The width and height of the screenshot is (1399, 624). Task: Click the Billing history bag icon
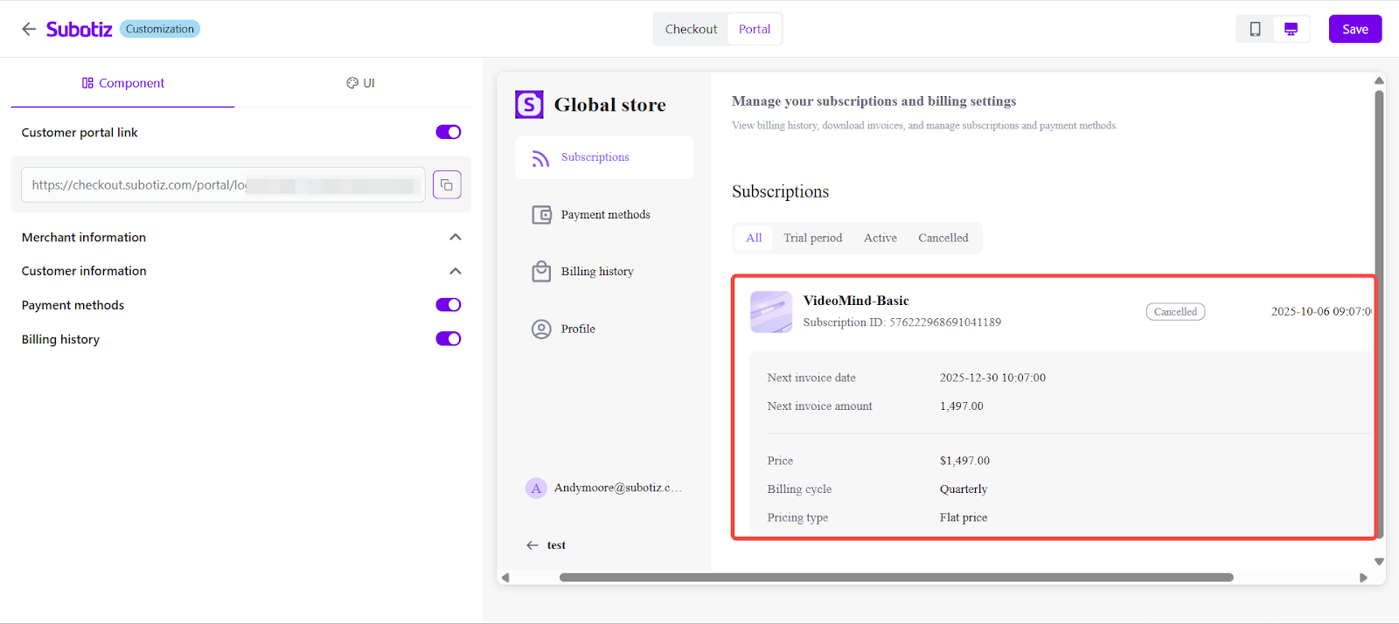point(541,272)
